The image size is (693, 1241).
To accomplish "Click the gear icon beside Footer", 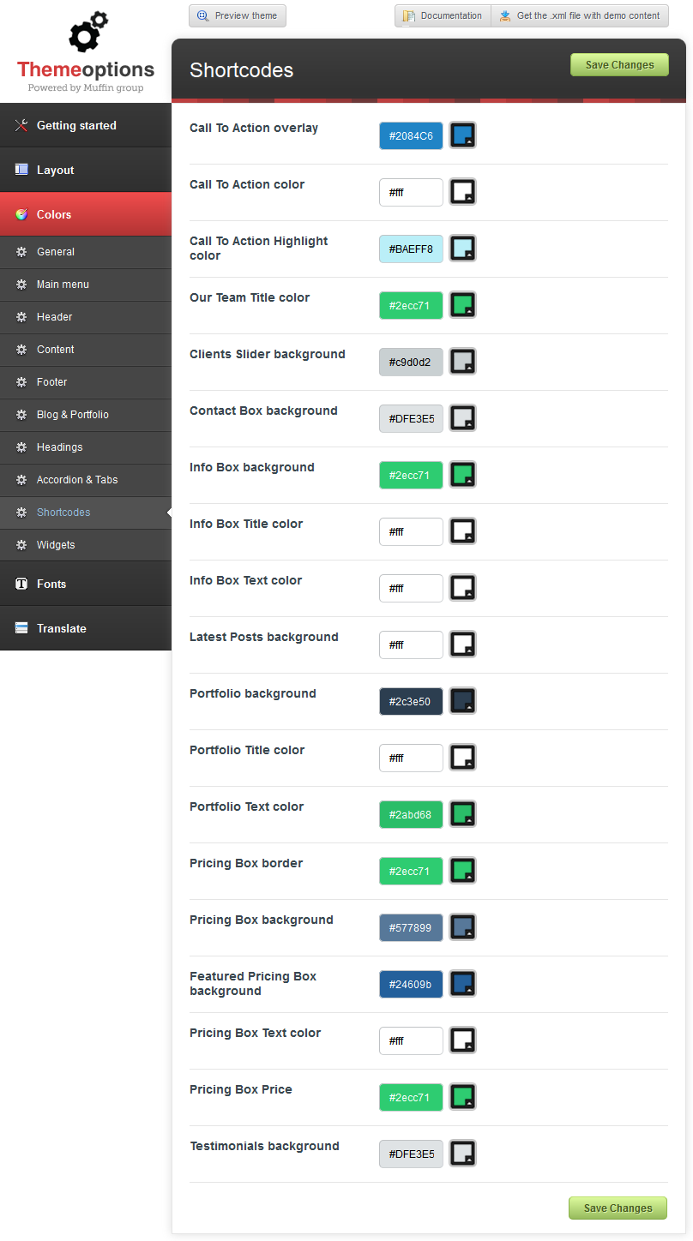I will (21, 382).
